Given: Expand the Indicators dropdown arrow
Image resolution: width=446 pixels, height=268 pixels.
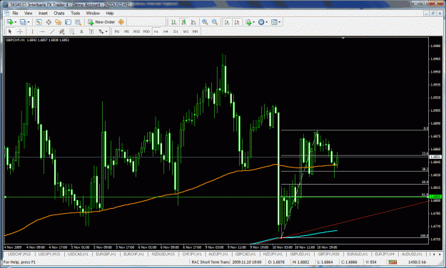Looking at the screenshot, I should [254, 22].
